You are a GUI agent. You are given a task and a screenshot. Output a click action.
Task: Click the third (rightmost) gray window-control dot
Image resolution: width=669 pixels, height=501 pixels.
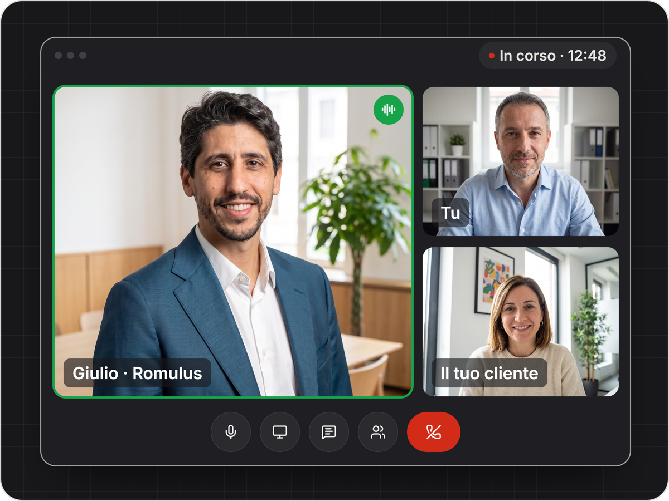[83, 56]
